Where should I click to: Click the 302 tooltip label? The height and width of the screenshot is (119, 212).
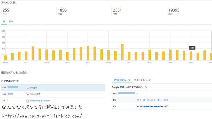[192, 48]
